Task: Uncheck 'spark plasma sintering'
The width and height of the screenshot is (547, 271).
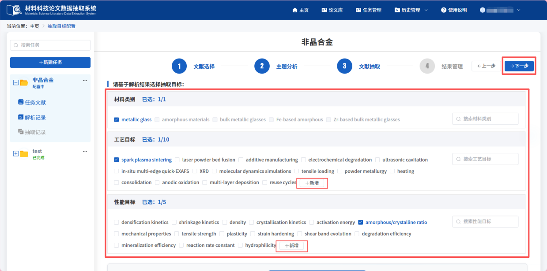Action: click(x=116, y=160)
